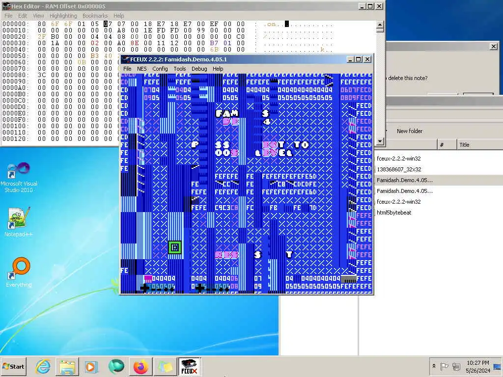503x377 pixels.
Task: Click hex byte 2F in row 000020
Action: [x=42, y=36]
